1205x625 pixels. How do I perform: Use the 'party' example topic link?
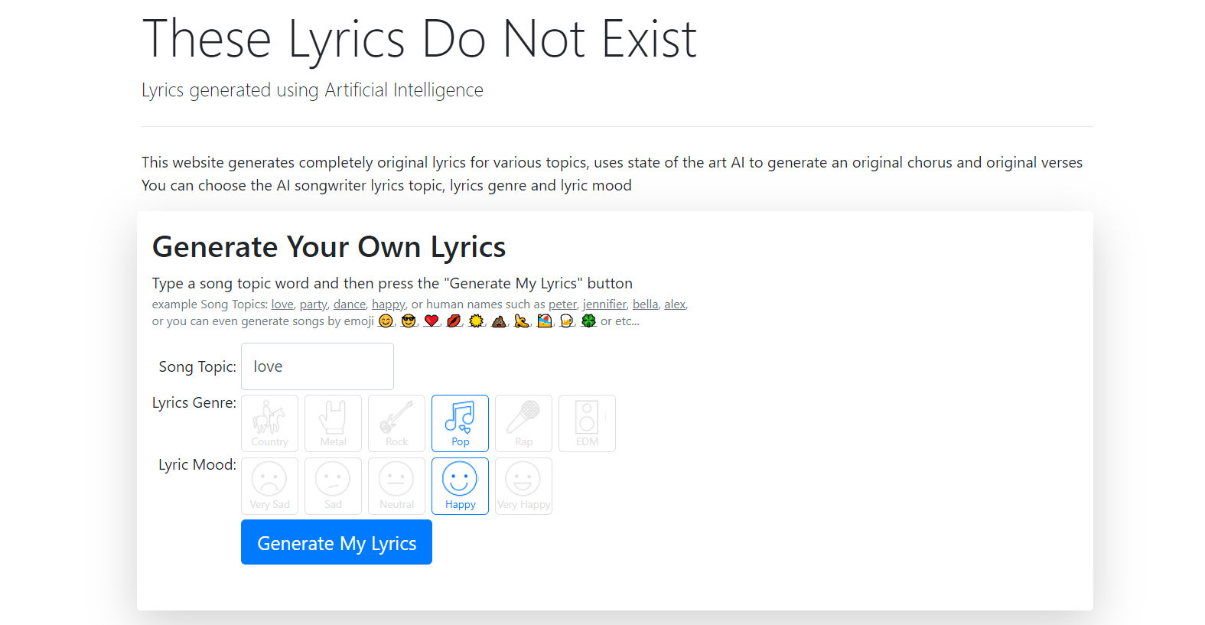[x=313, y=304]
